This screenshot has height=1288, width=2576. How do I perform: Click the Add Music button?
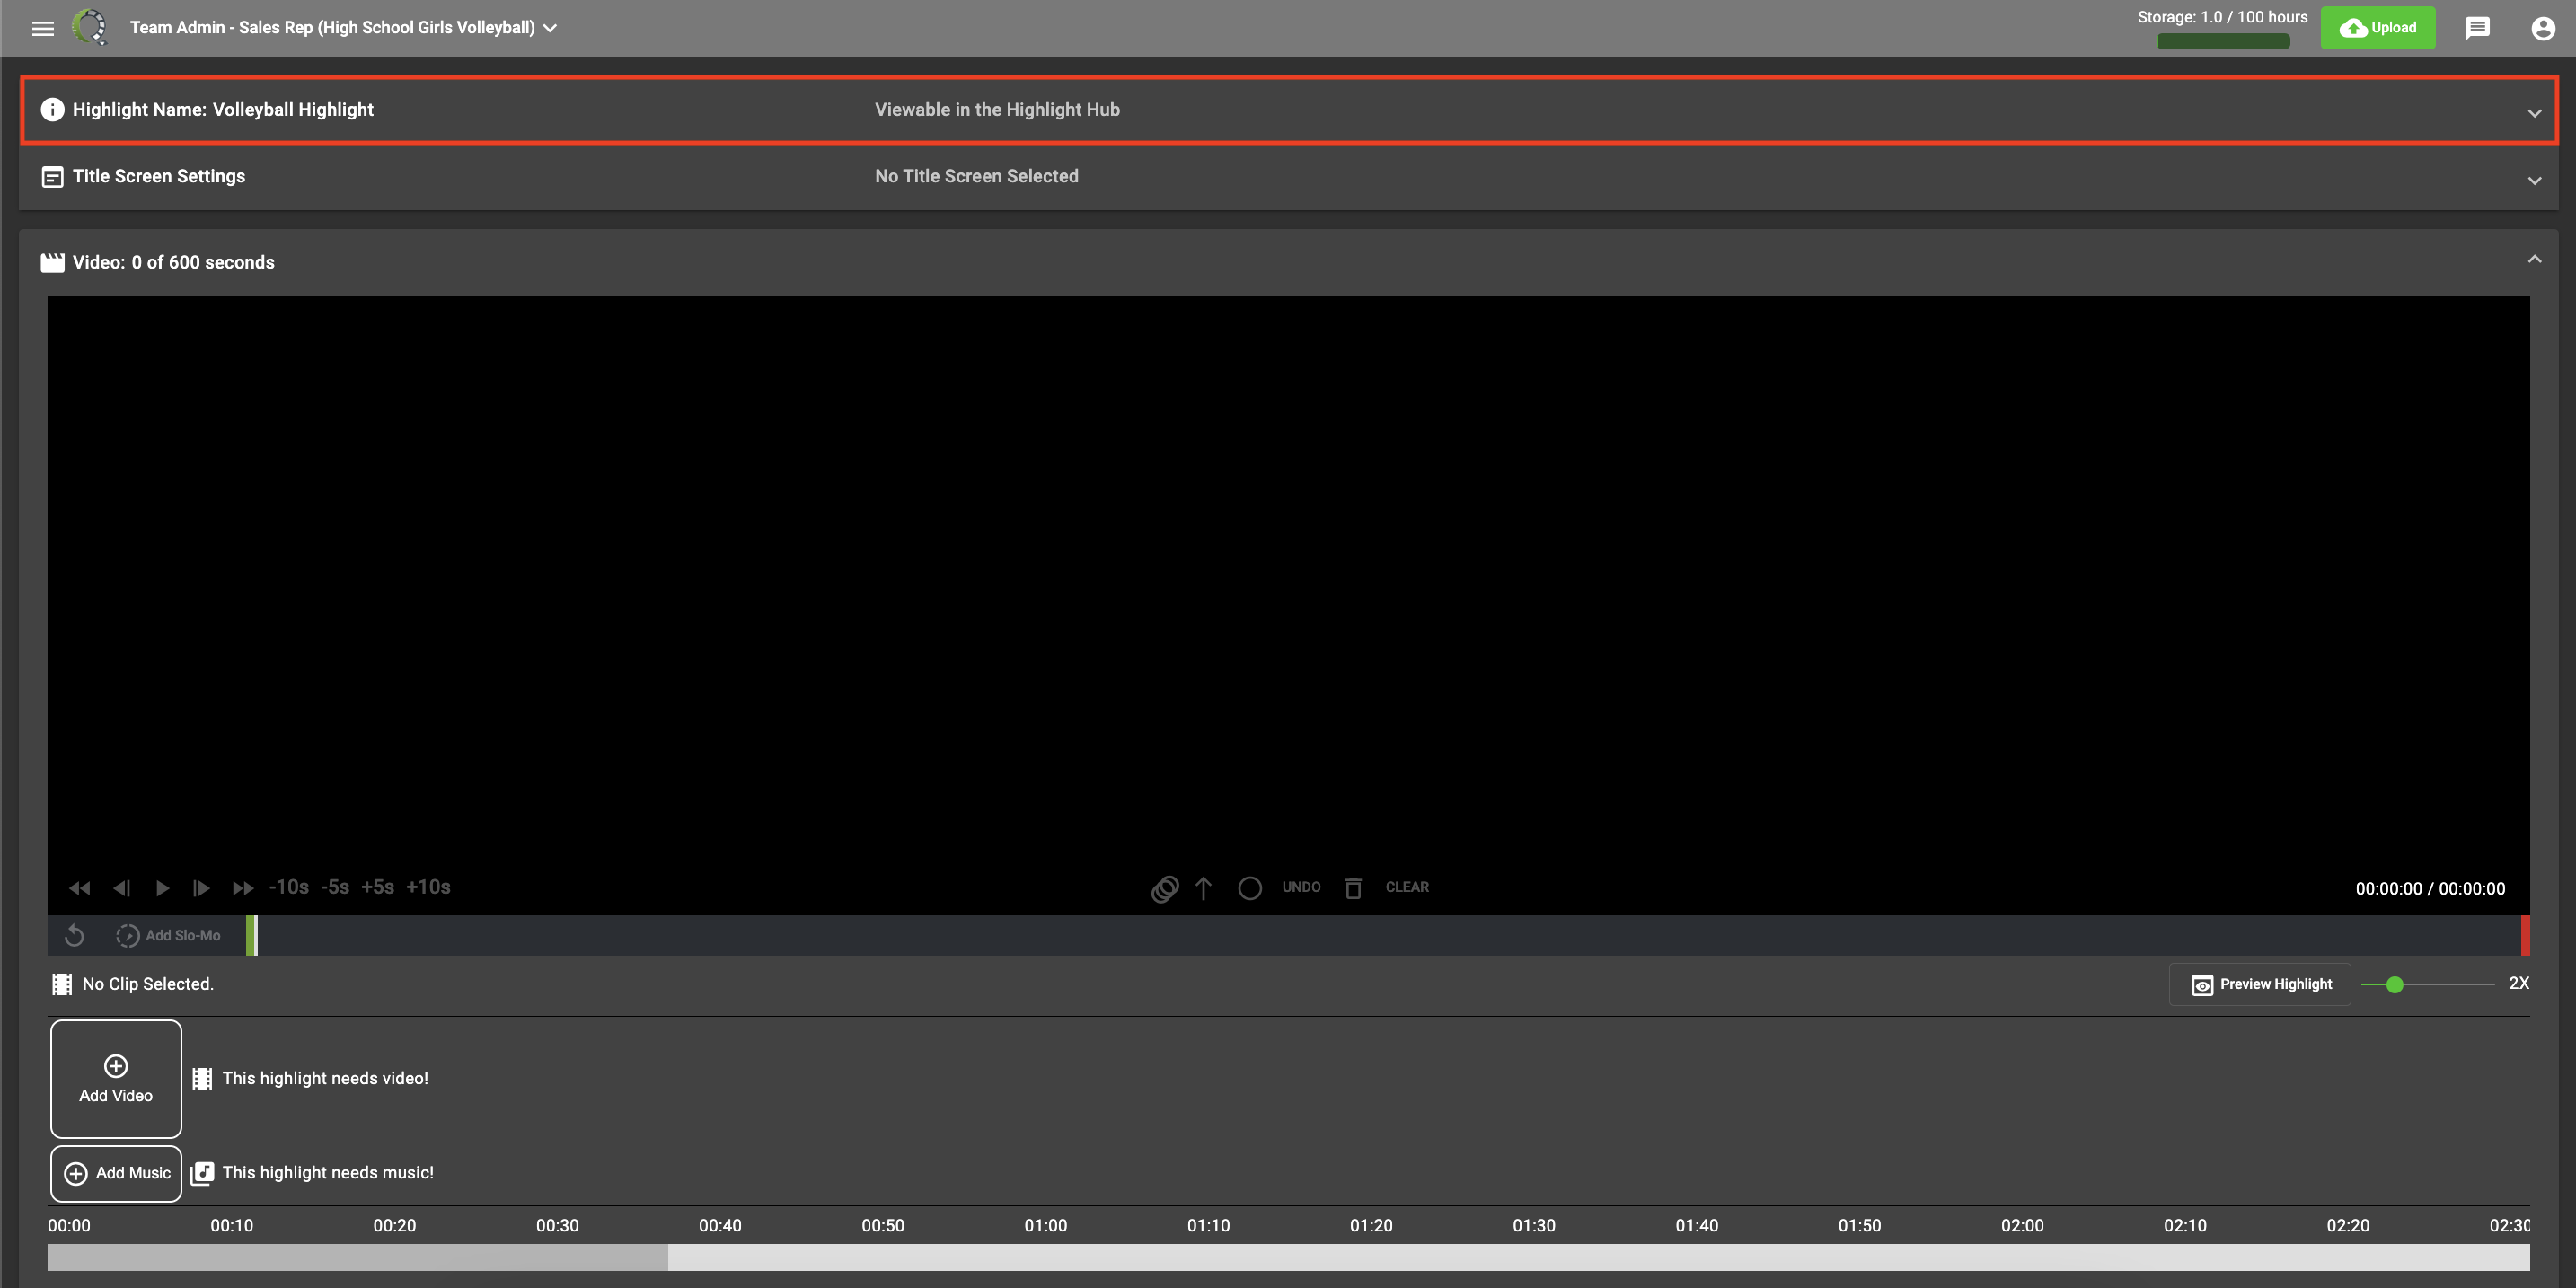point(116,1173)
